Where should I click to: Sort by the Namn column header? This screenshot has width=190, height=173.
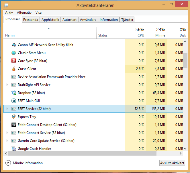click(x=50, y=33)
